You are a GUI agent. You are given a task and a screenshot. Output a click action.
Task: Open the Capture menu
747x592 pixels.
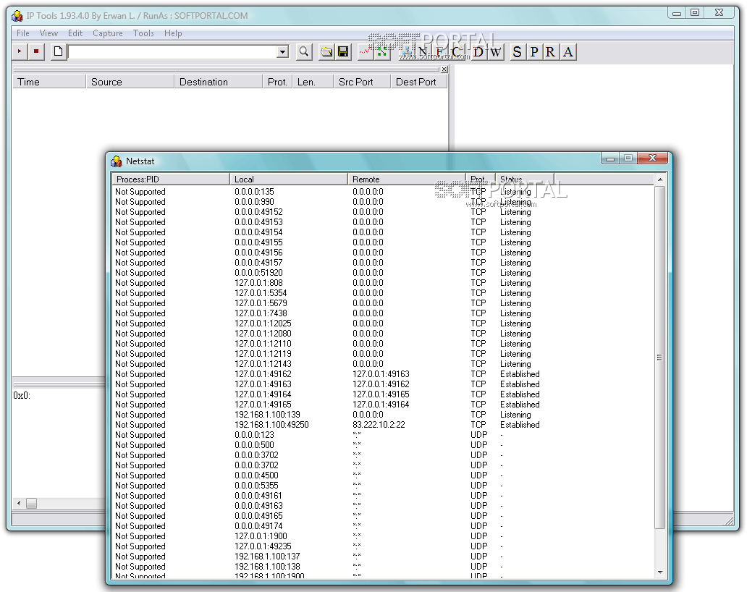(x=108, y=33)
